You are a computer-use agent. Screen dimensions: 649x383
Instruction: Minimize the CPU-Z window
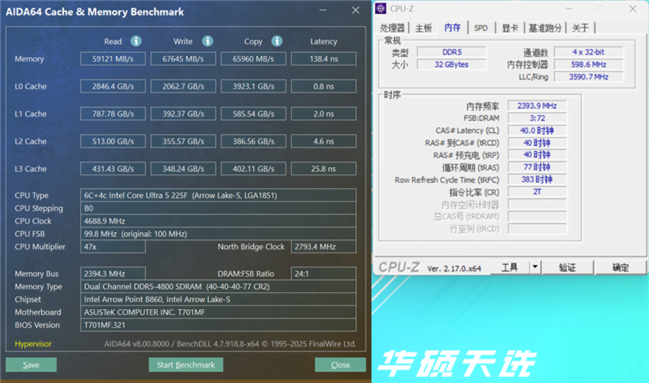click(x=568, y=8)
